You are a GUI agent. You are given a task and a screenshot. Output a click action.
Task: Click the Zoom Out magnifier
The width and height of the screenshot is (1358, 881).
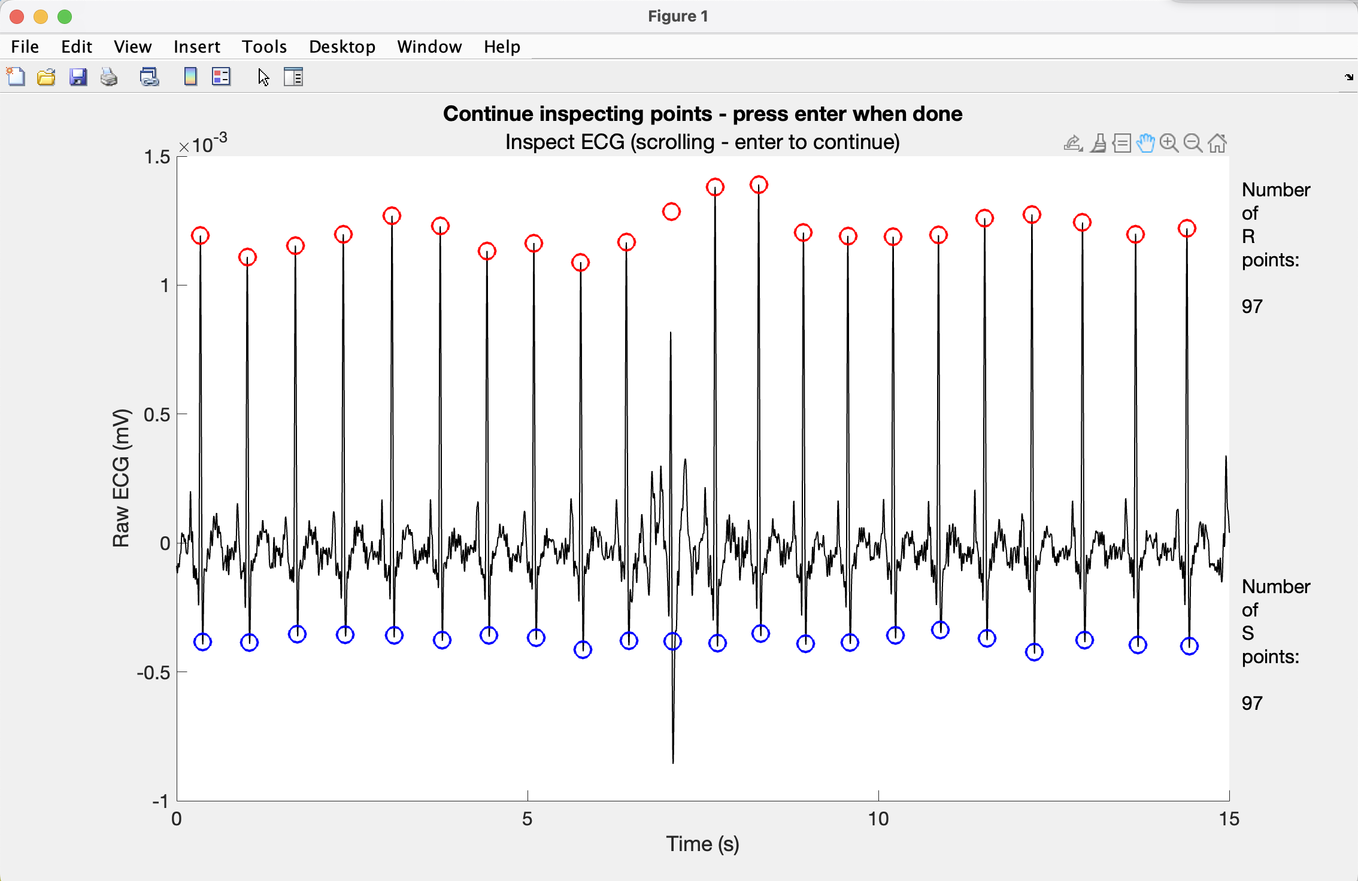point(1193,144)
